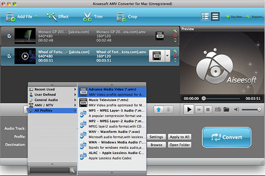Choose MP3 MPEG Layer-3 Audio profile

coord(112,113)
